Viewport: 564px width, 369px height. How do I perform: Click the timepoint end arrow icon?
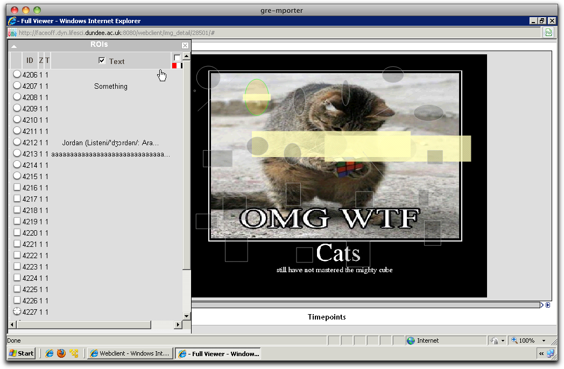[x=542, y=305]
